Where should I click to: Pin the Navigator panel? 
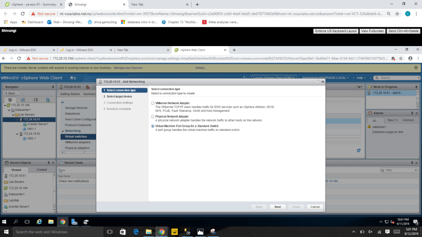53,87
